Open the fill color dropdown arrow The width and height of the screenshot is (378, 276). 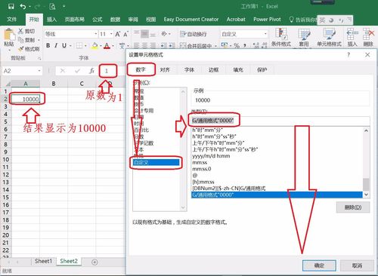[x=101, y=46]
